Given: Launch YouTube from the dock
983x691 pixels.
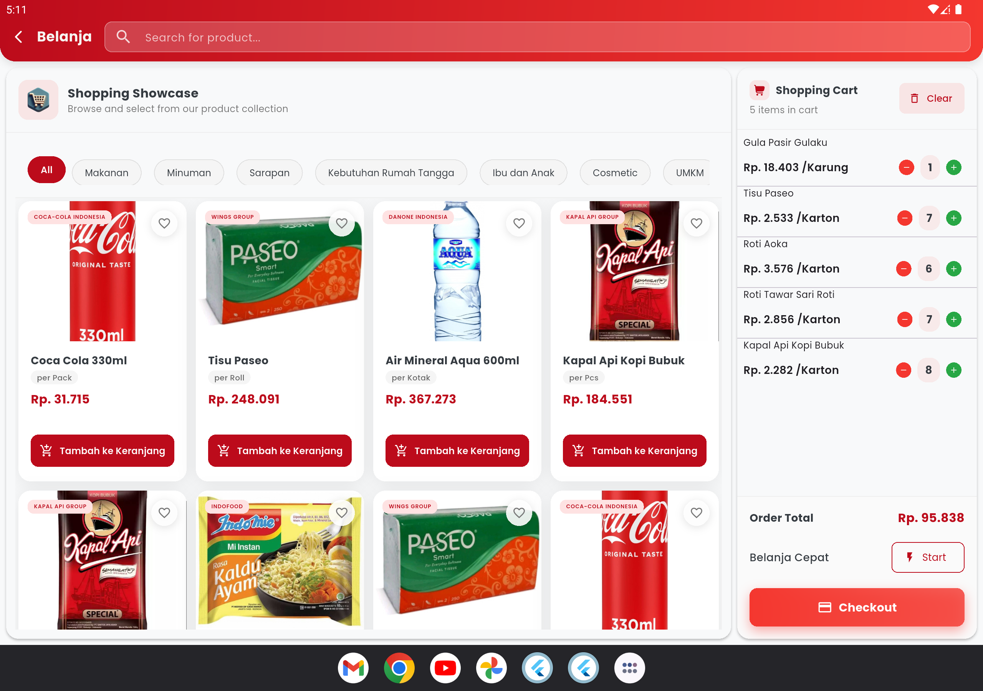Looking at the screenshot, I should point(445,668).
